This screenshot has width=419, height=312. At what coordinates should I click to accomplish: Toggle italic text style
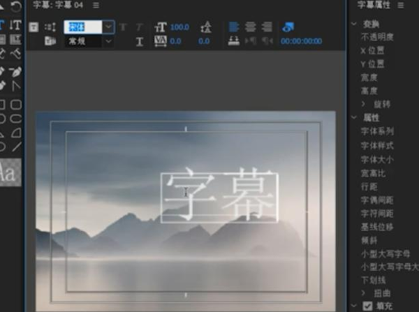click(140, 27)
